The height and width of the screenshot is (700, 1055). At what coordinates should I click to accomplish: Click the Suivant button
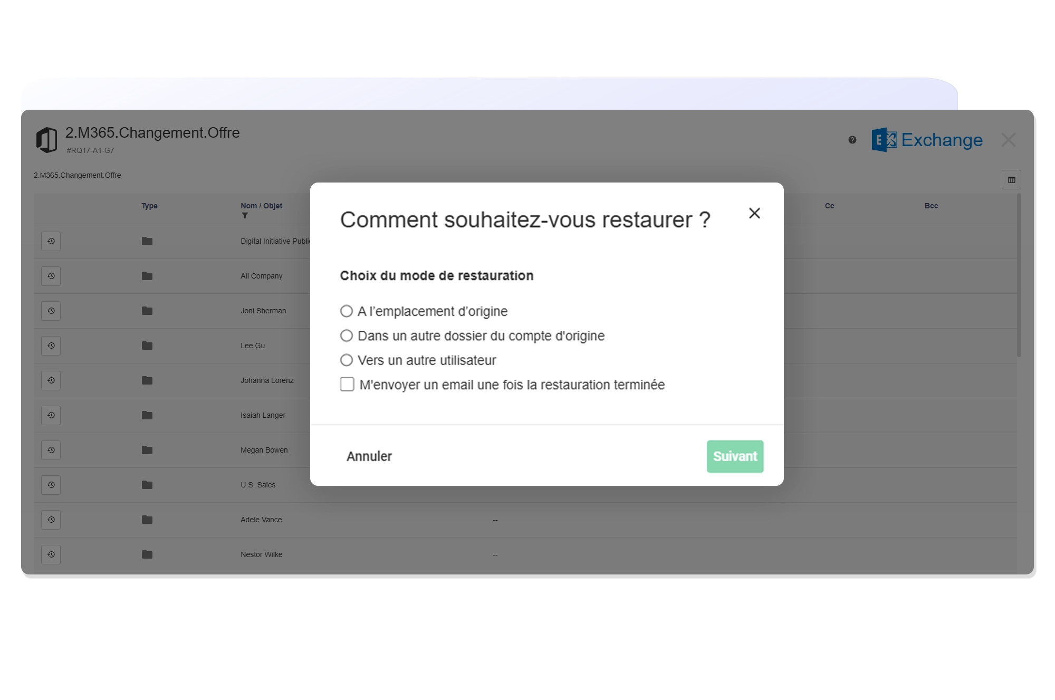click(x=734, y=456)
